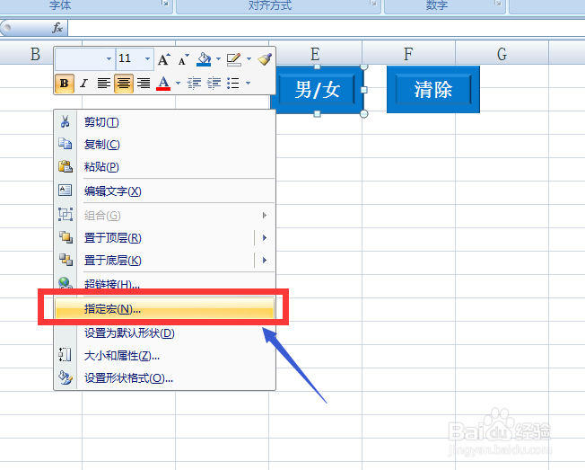Image resolution: width=585 pixels, height=470 pixels.
Task: Select column E header
Action: coord(315,54)
